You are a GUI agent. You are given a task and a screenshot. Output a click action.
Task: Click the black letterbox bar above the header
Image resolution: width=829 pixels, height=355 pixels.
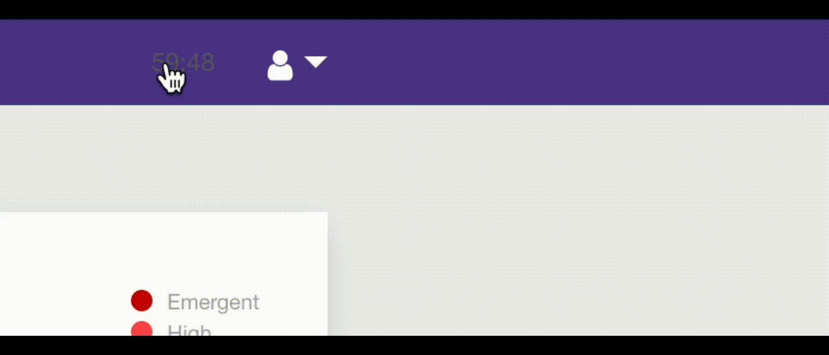click(x=414, y=9)
